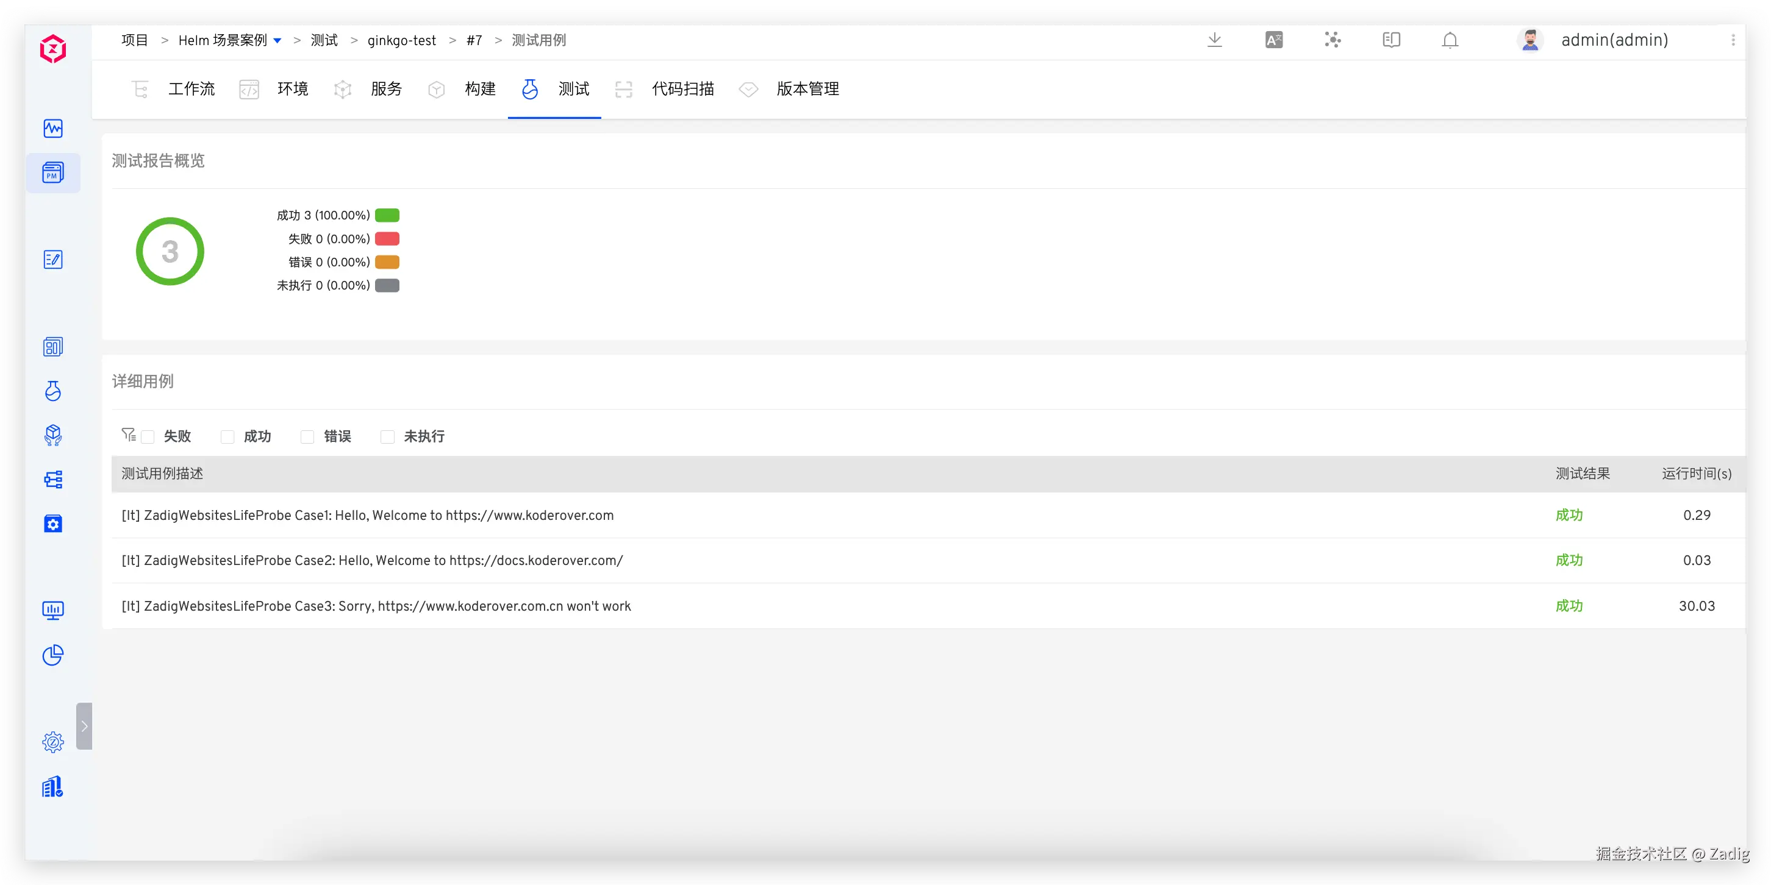This screenshot has width=1771, height=885.
Task: Open the pie chart insights sidebar icon
Action: 53,655
